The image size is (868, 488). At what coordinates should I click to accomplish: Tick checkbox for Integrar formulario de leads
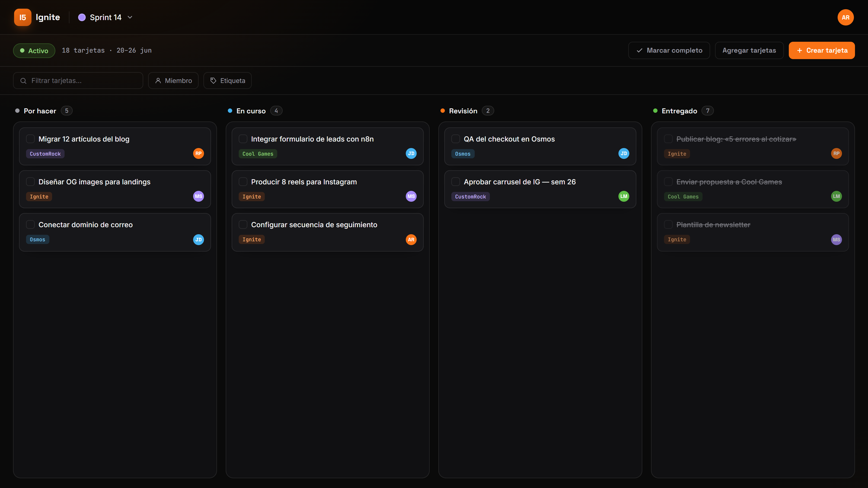click(243, 139)
